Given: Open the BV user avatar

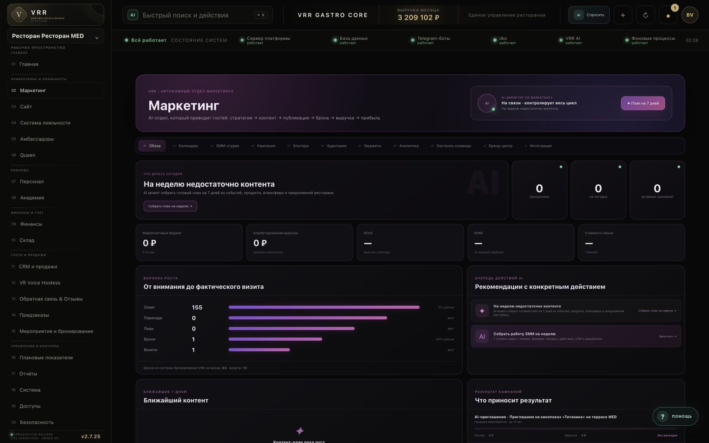Looking at the screenshot, I should click(690, 15).
